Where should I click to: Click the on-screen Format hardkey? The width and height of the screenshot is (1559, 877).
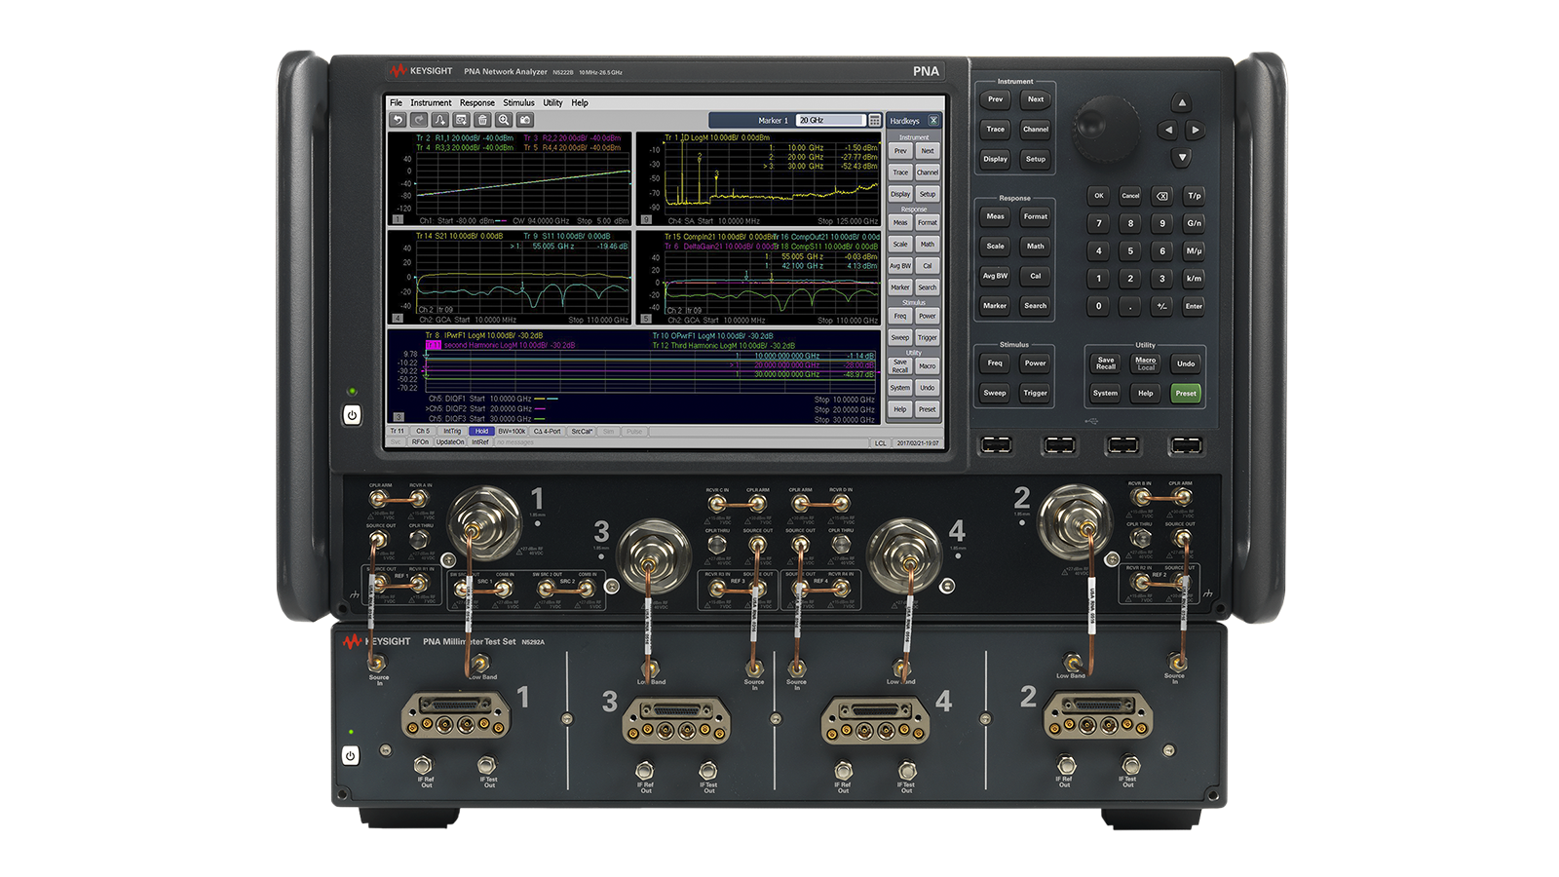coord(928,222)
